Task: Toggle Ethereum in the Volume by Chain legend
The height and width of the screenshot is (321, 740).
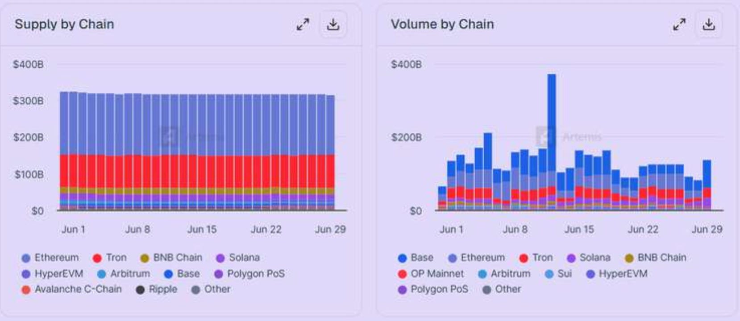Action: click(477, 258)
